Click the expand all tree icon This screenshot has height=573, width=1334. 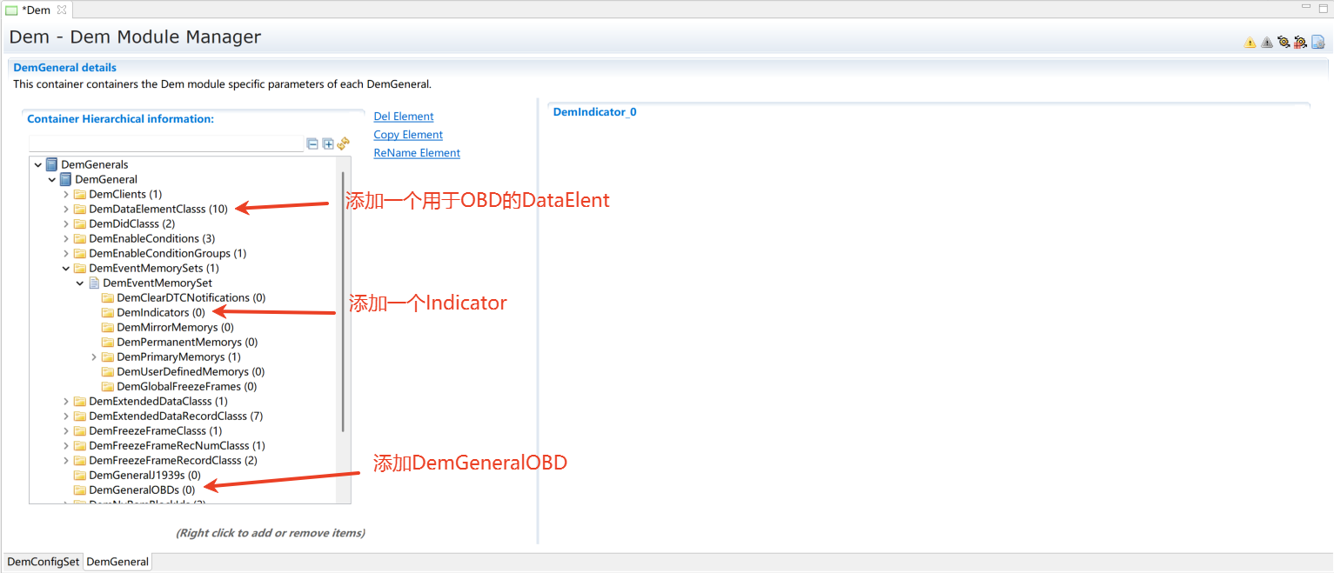[x=328, y=143]
